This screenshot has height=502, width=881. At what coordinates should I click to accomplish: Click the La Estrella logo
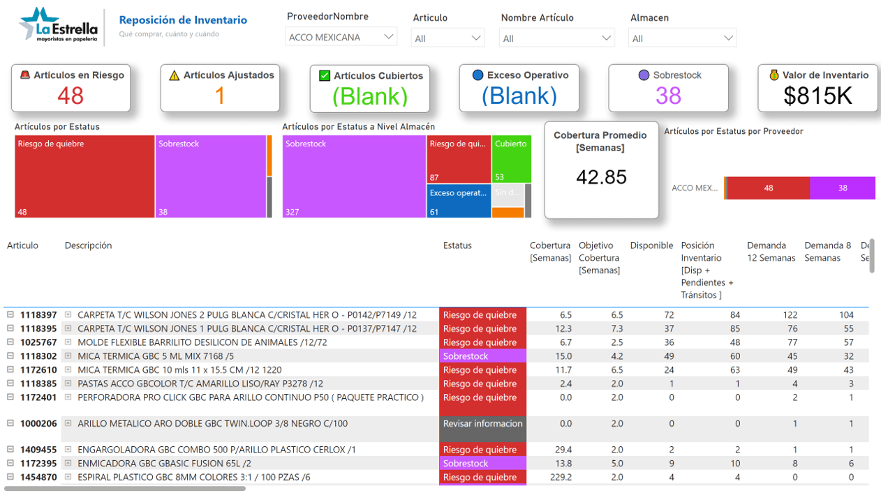59,26
